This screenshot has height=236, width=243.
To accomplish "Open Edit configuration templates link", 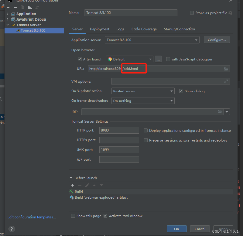I will pyautogui.click(x=32, y=217).
